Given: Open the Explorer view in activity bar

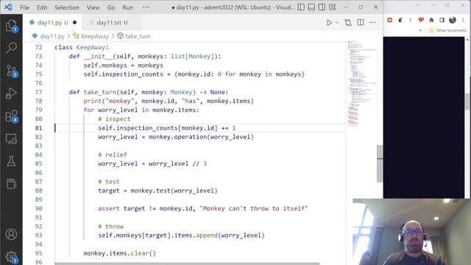Looking at the screenshot, I should pyautogui.click(x=12, y=26).
